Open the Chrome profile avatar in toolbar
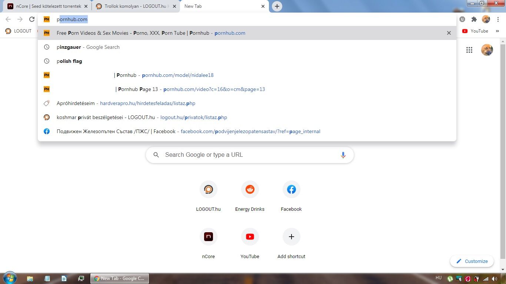The image size is (506, 284). click(486, 19)
